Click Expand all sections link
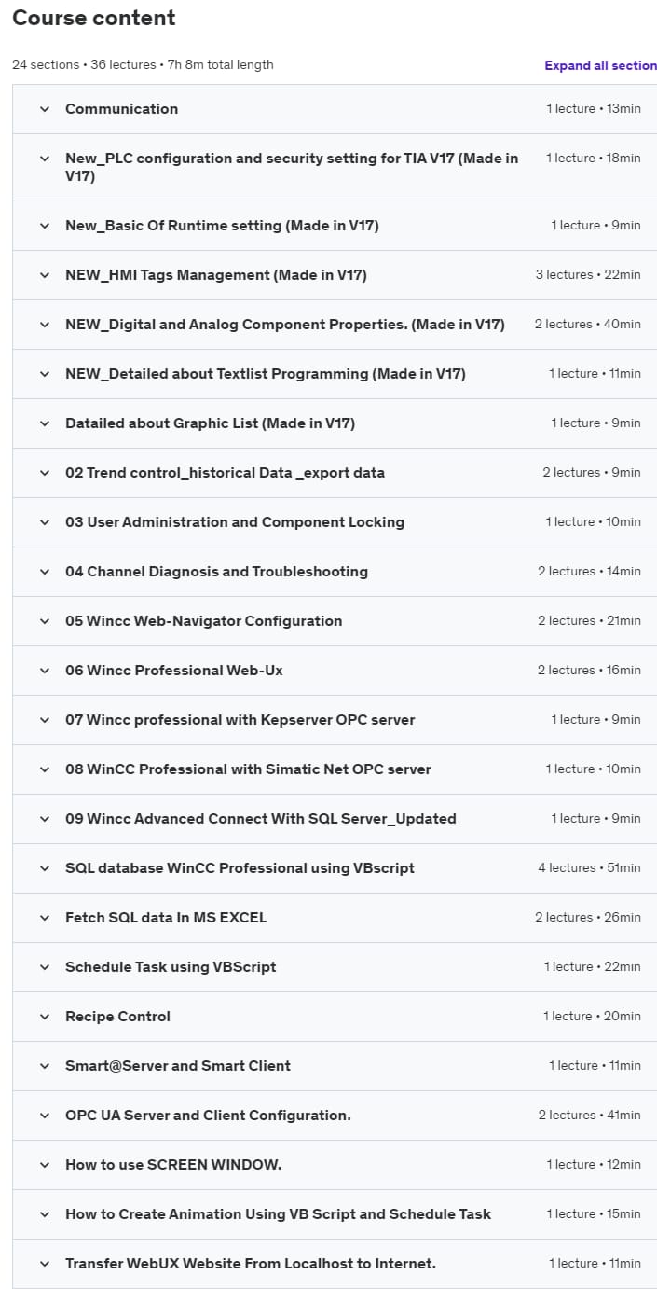 pos(600,65)
